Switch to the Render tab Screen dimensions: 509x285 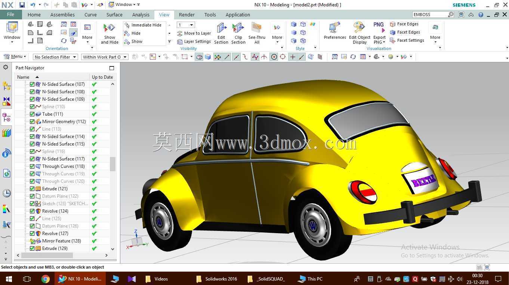point(187,15)
